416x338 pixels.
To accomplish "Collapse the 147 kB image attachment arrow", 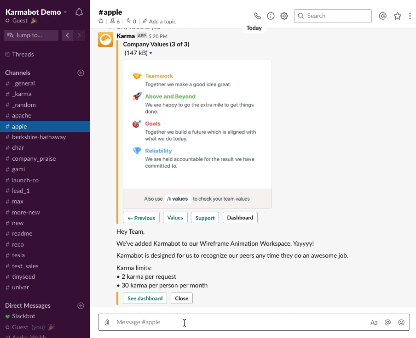I will [x=150, y=53].
